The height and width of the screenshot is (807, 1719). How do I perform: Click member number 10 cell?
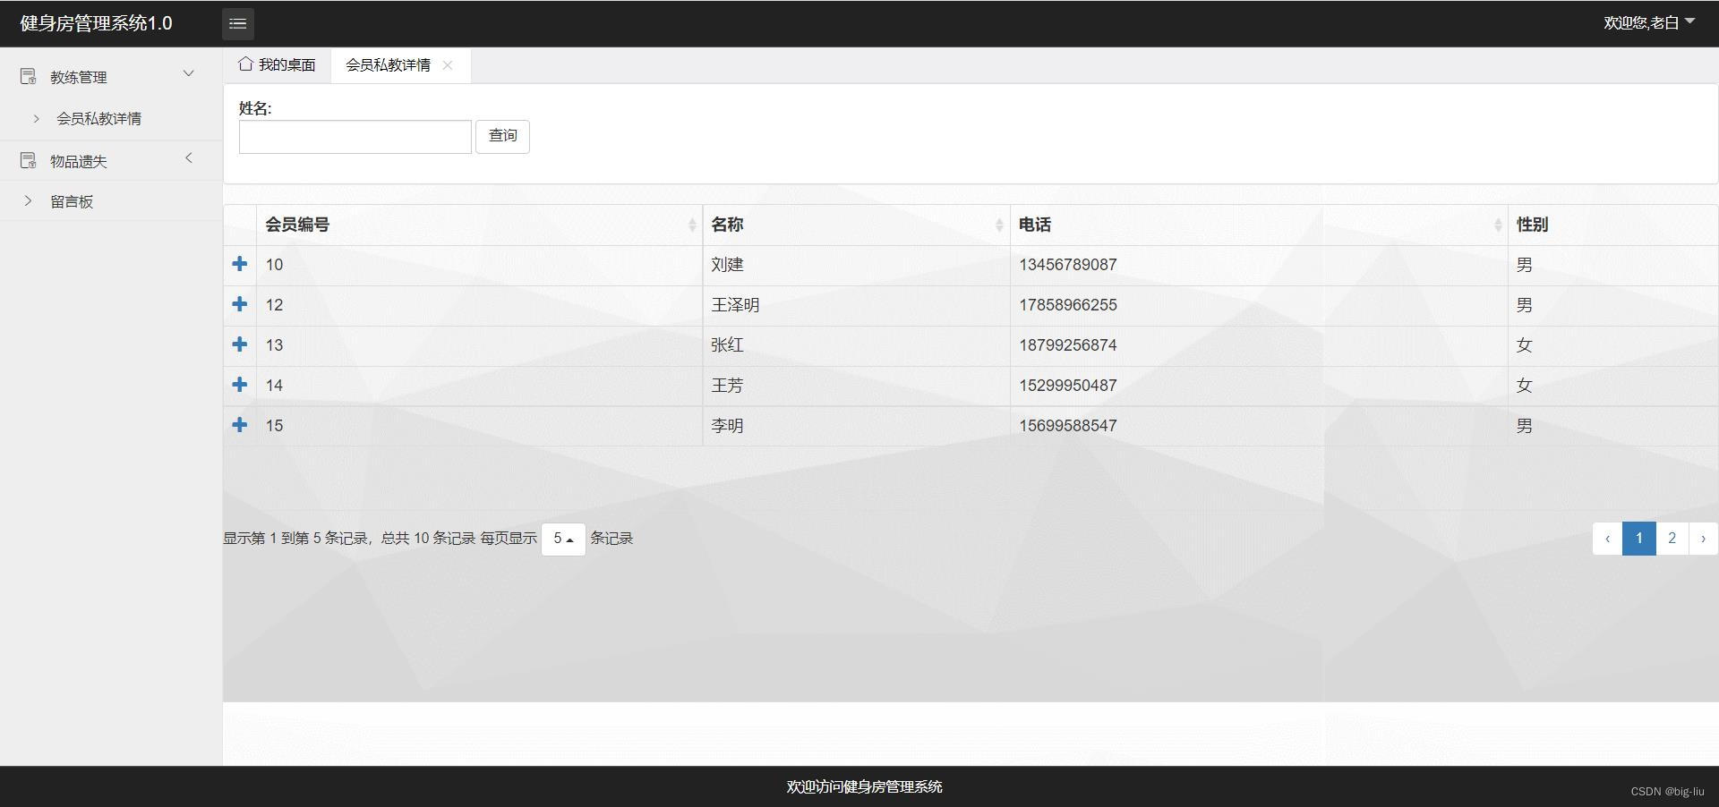click(x=479, y=265)
